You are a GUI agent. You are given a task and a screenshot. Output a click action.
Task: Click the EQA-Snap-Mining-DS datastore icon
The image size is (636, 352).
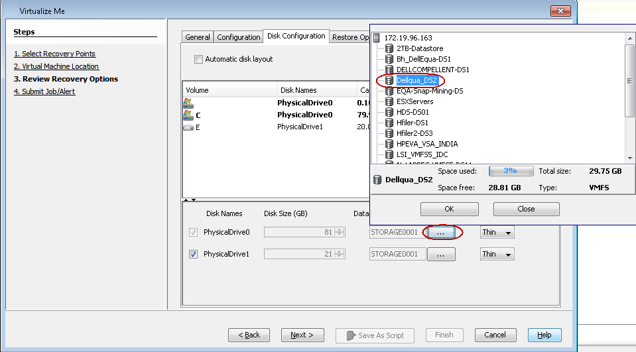point(389,91)
